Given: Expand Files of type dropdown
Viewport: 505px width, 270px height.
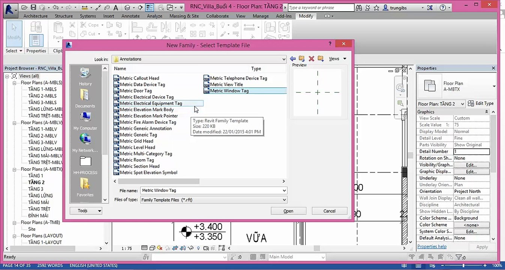Looking at the screenshot, I should pyautogui.click(x=284, y=200).
